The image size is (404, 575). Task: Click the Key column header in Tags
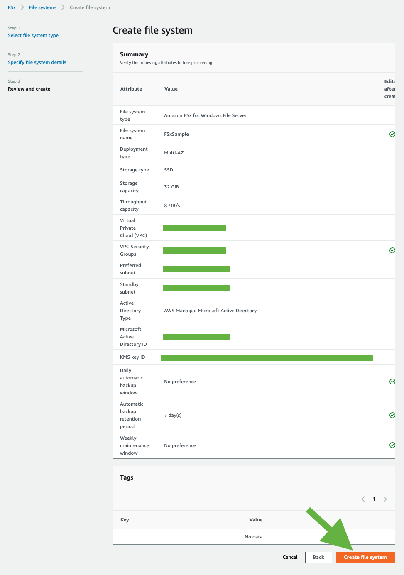125,520
